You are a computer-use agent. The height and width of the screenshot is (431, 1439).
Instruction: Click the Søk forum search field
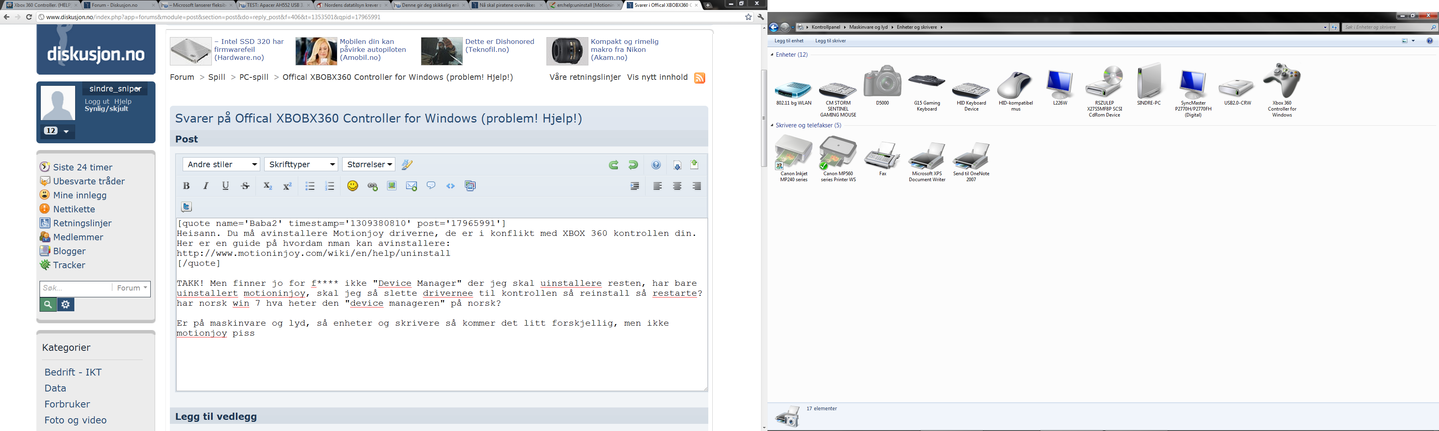(x=76, y=288)
